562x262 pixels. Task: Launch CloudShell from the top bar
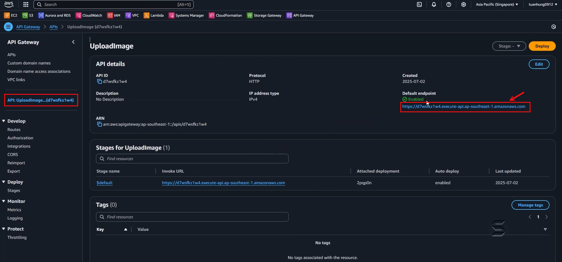(x=419, y=4)
